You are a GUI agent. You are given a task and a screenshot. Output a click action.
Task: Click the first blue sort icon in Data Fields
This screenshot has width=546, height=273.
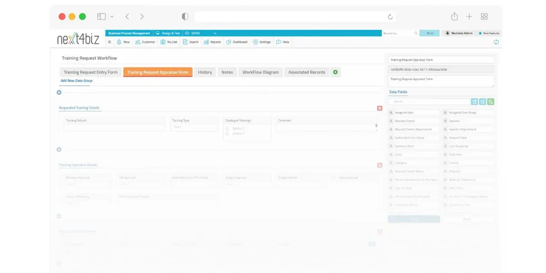475,102
